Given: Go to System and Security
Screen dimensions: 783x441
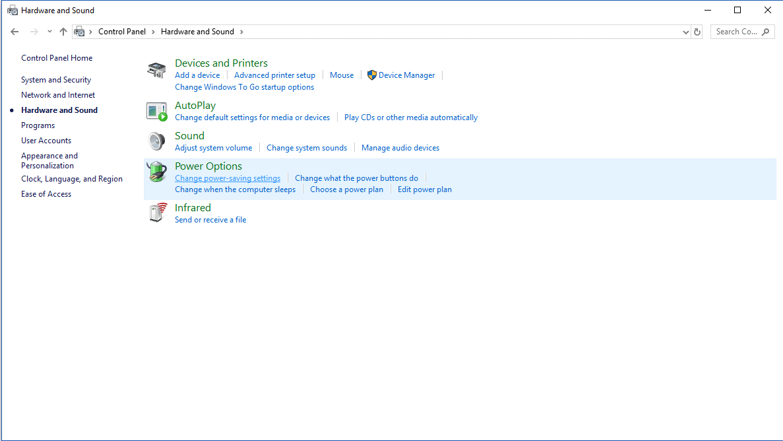Looking at the screenshot, I should tap(56, 80).
